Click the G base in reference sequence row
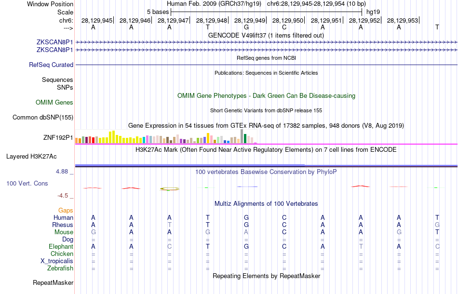The image size is (458, 294). (246, 27)
